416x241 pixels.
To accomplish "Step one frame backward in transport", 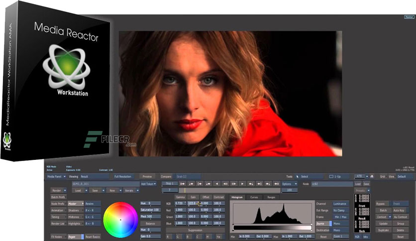I will tap(225, 184).
